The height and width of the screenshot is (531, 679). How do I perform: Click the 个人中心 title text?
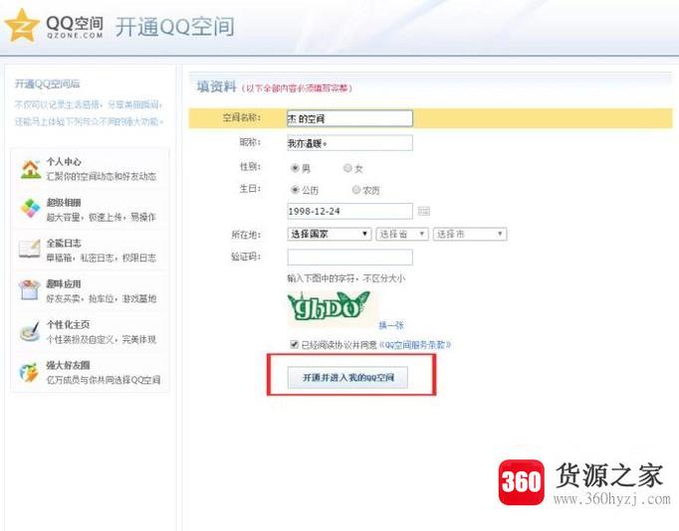point(64,162)
